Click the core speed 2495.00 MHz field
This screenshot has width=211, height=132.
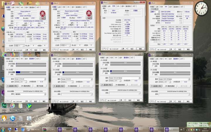tap(20, 34)
